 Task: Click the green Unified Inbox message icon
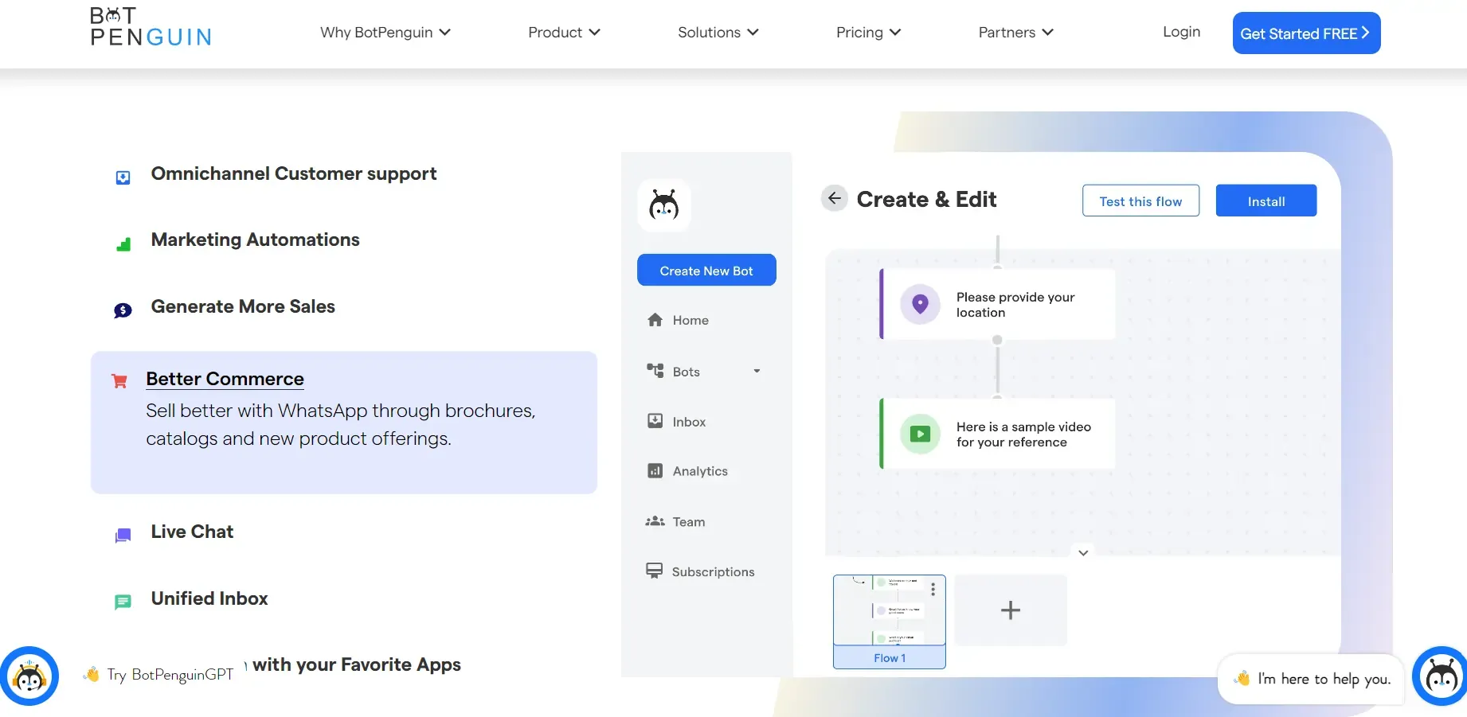click(x=123, y=602)
